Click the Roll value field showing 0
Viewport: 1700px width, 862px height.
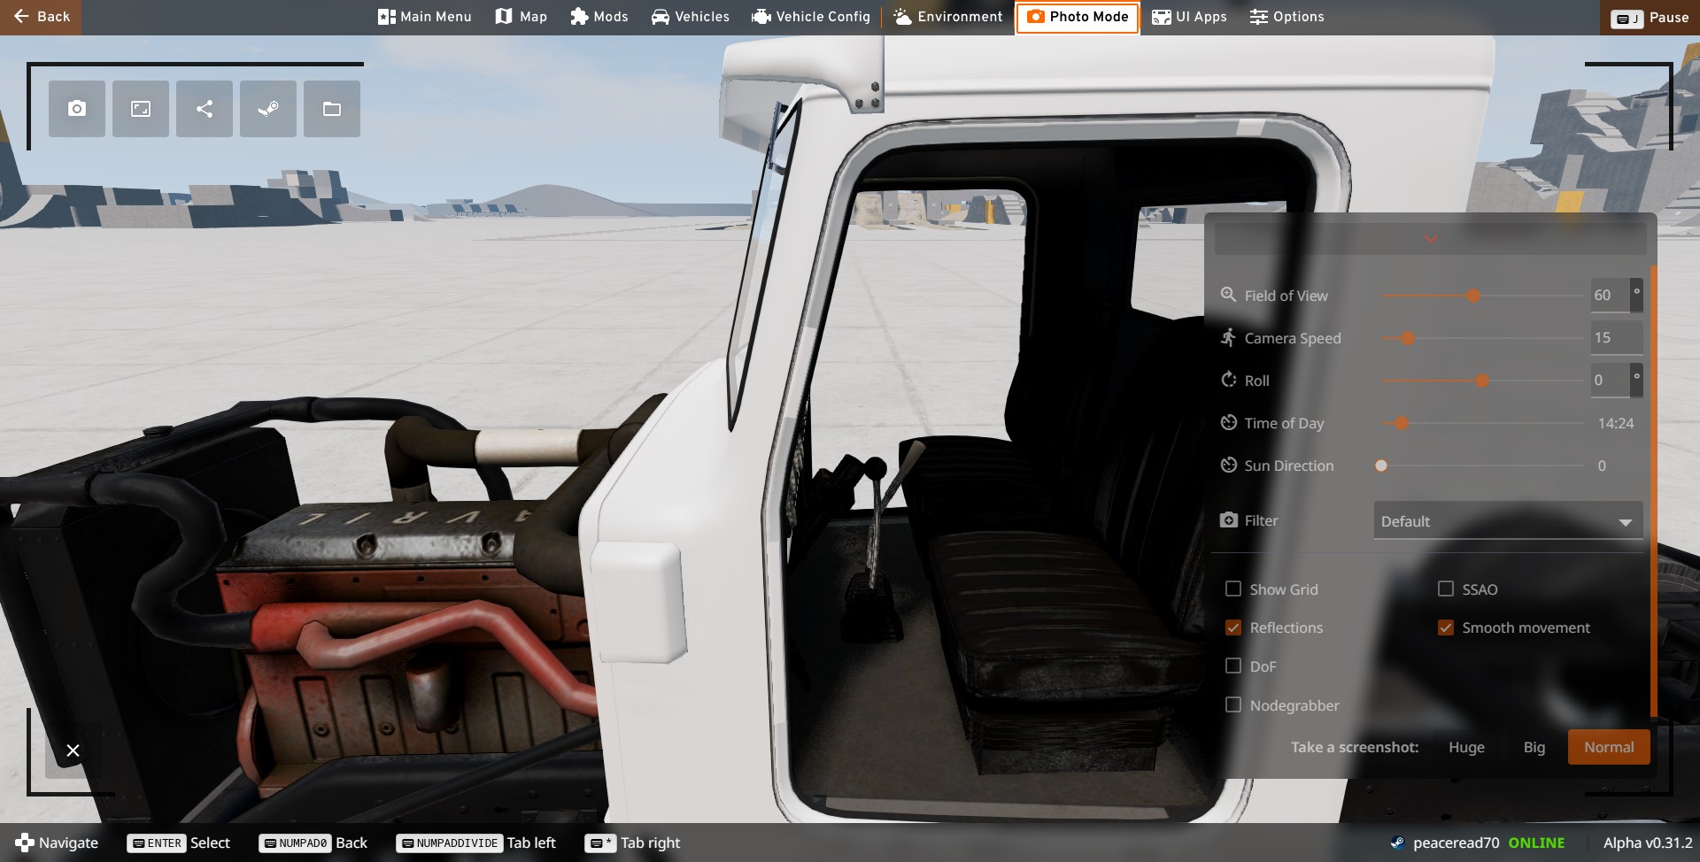tap(1611, 380)
